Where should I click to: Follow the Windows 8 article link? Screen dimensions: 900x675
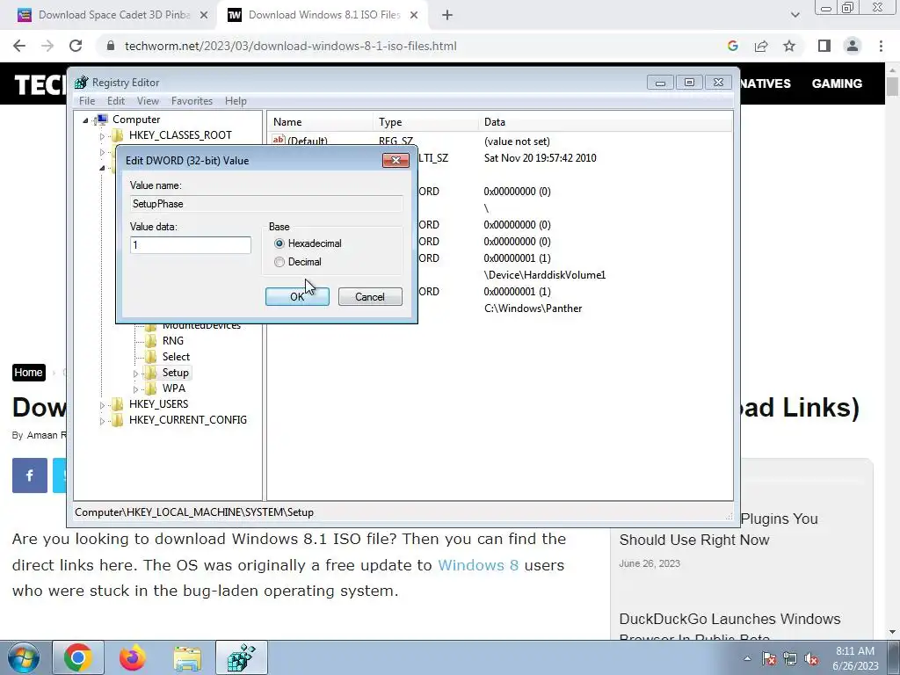pyautogui.click(x=478, y=565)
